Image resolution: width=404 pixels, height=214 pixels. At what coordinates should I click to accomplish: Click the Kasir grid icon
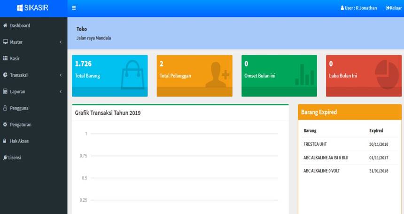(5, 58)
